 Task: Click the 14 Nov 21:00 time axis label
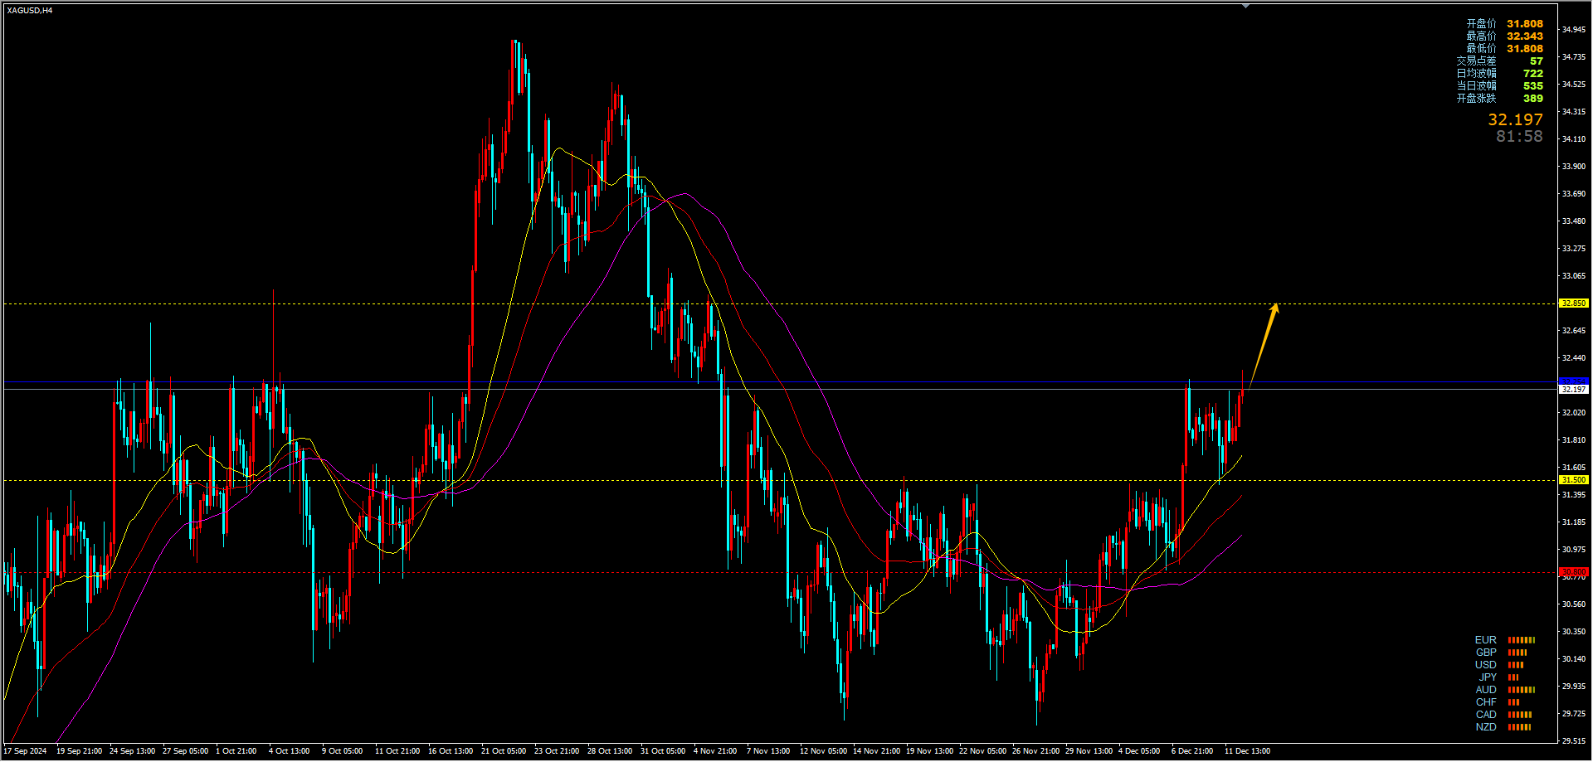(876, 751)
